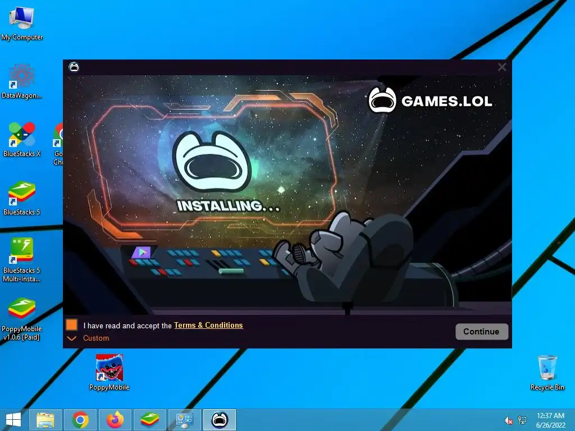Screen dimensions: 575x431
Task: Open the Windows Start menu
Action: [13, 420]
